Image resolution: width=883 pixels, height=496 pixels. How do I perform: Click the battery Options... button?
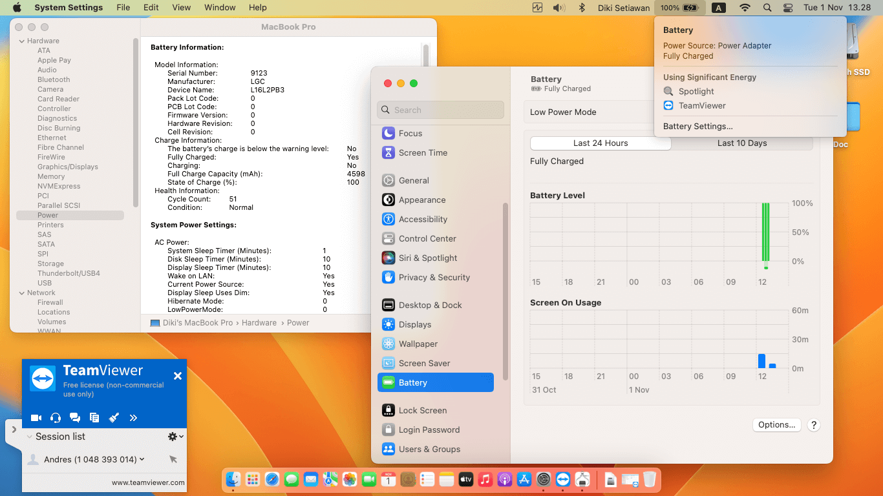pyautogui.click(x=776, y=425)
